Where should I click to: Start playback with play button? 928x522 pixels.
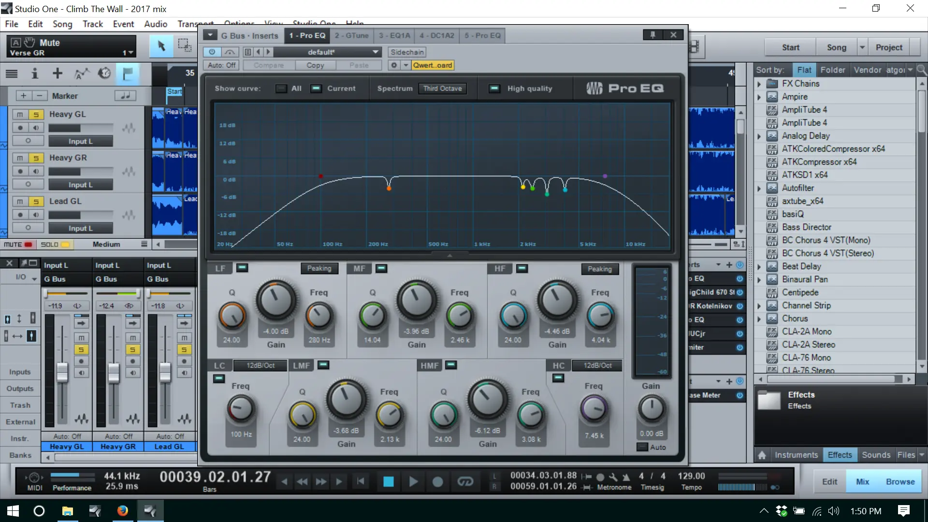pyautogui.click(x=413, y=481)
